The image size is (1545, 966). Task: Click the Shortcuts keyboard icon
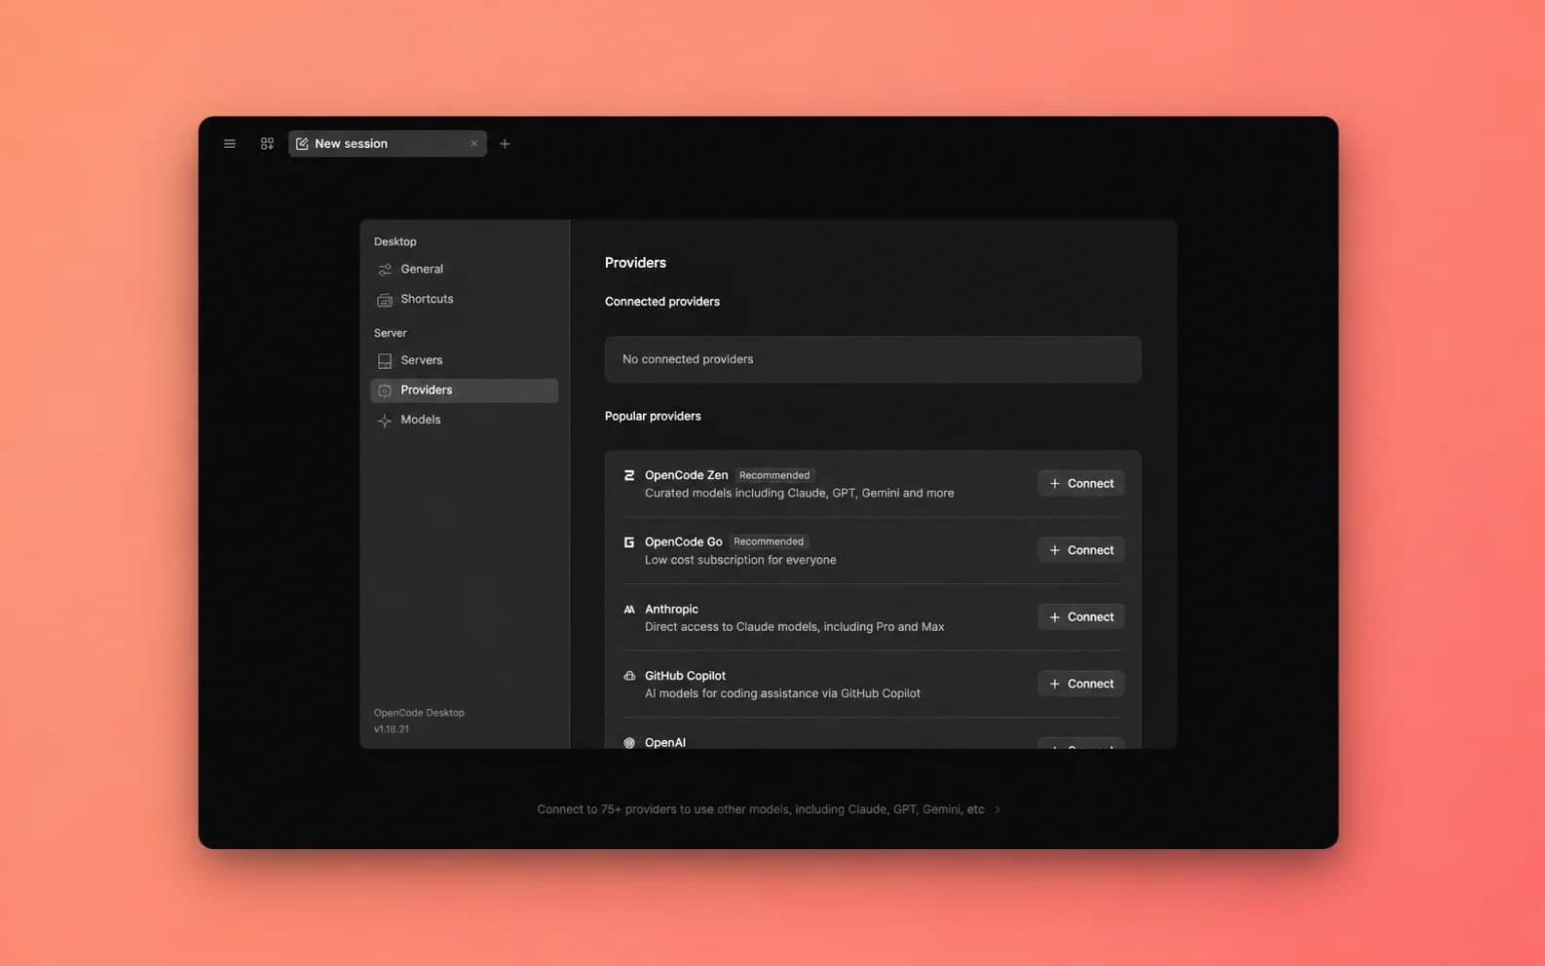tap(385, 300)
